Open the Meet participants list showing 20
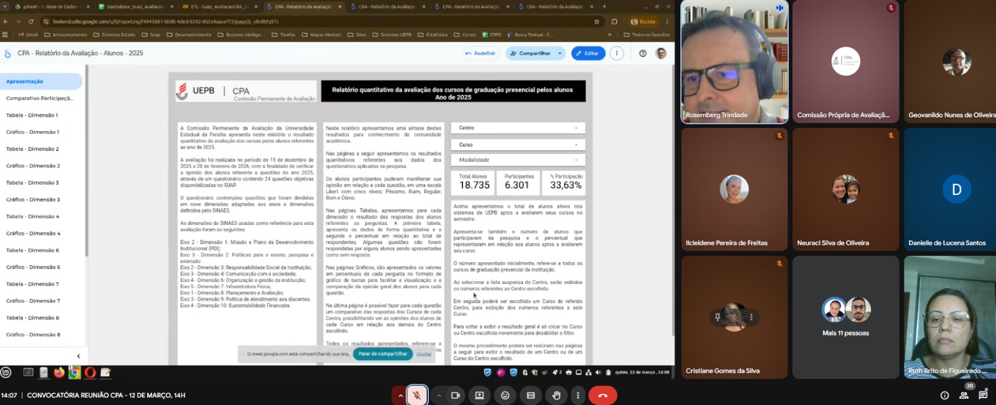996x405 pixels. (x=964, y=395)
